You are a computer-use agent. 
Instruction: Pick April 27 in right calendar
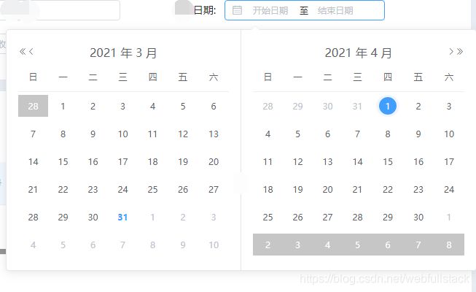(327, 218)
